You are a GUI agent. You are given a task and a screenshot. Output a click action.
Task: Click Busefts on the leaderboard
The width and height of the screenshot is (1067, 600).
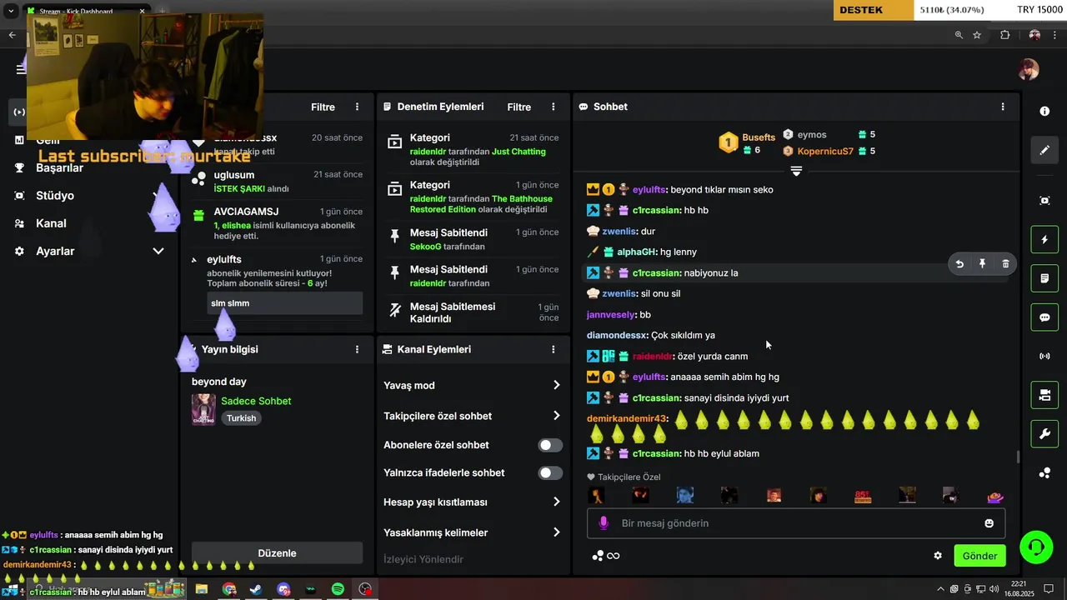[x=759, y=137]
